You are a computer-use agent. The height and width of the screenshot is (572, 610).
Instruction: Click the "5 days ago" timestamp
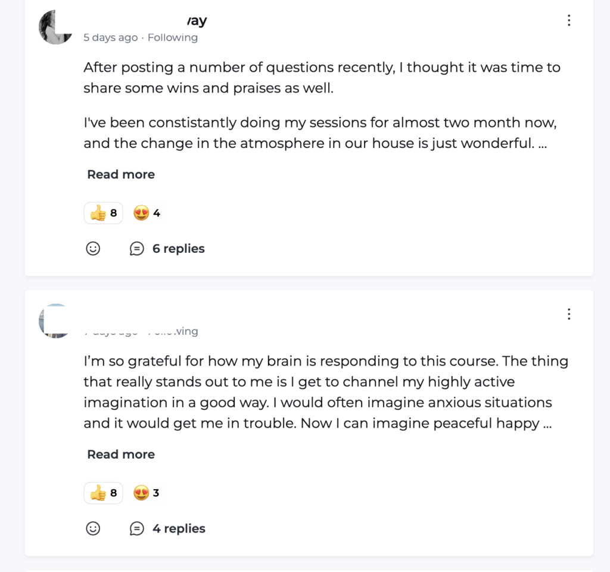click(x=110, y=38)
